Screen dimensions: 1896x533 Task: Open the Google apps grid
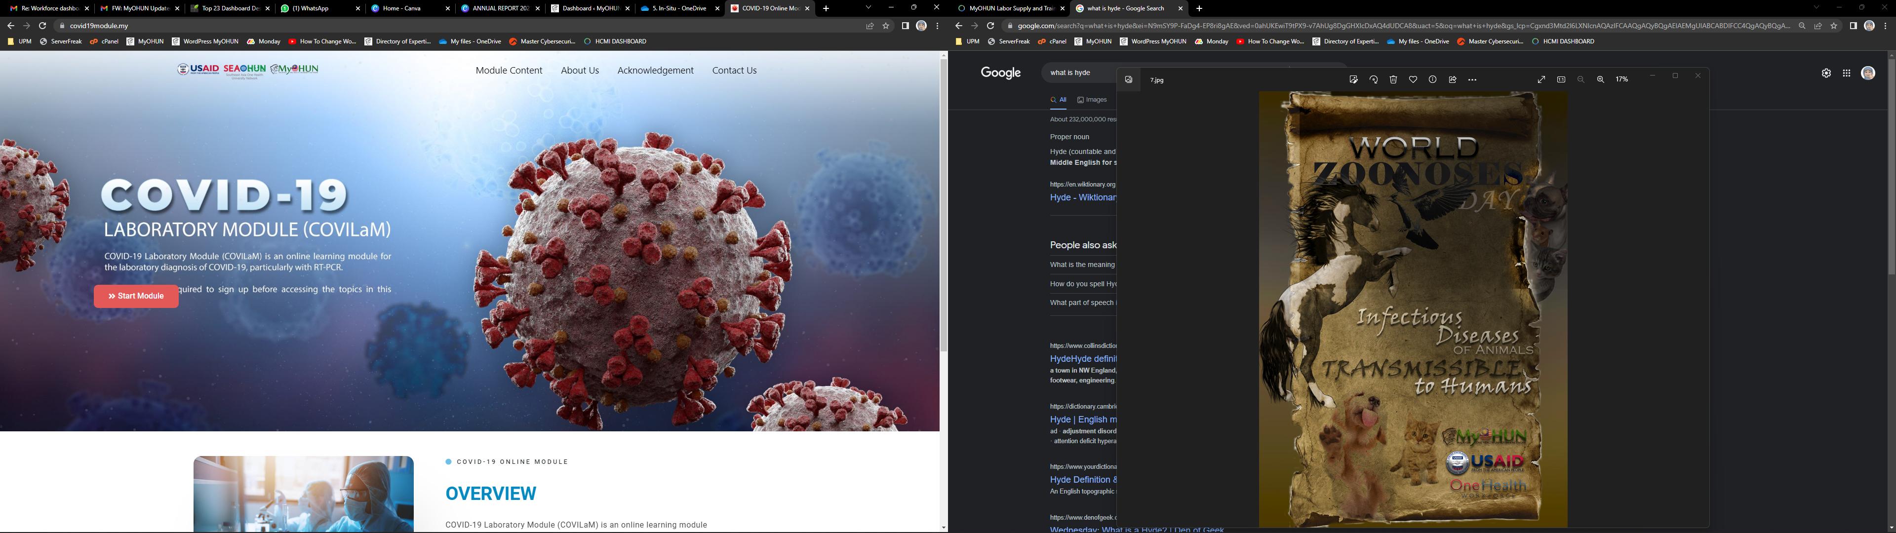[1846, 73]
